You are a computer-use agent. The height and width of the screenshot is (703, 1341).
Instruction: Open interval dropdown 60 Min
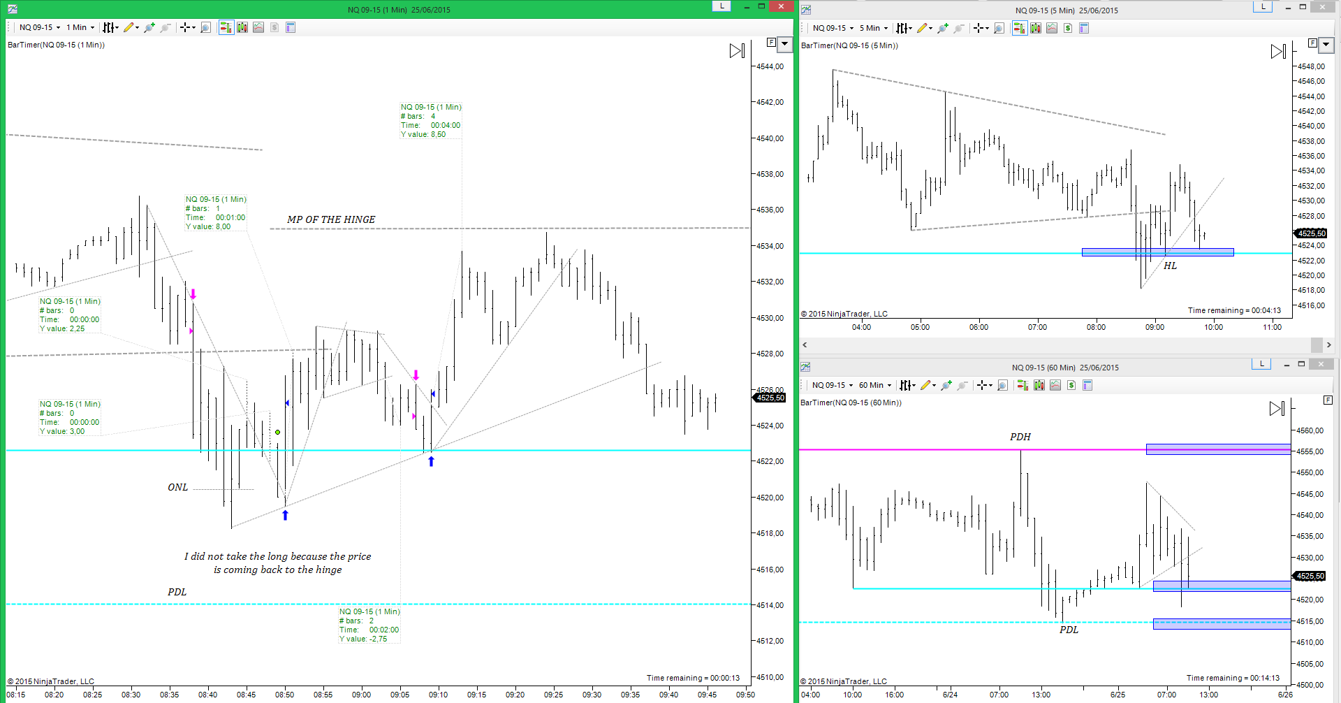point(875,385)
